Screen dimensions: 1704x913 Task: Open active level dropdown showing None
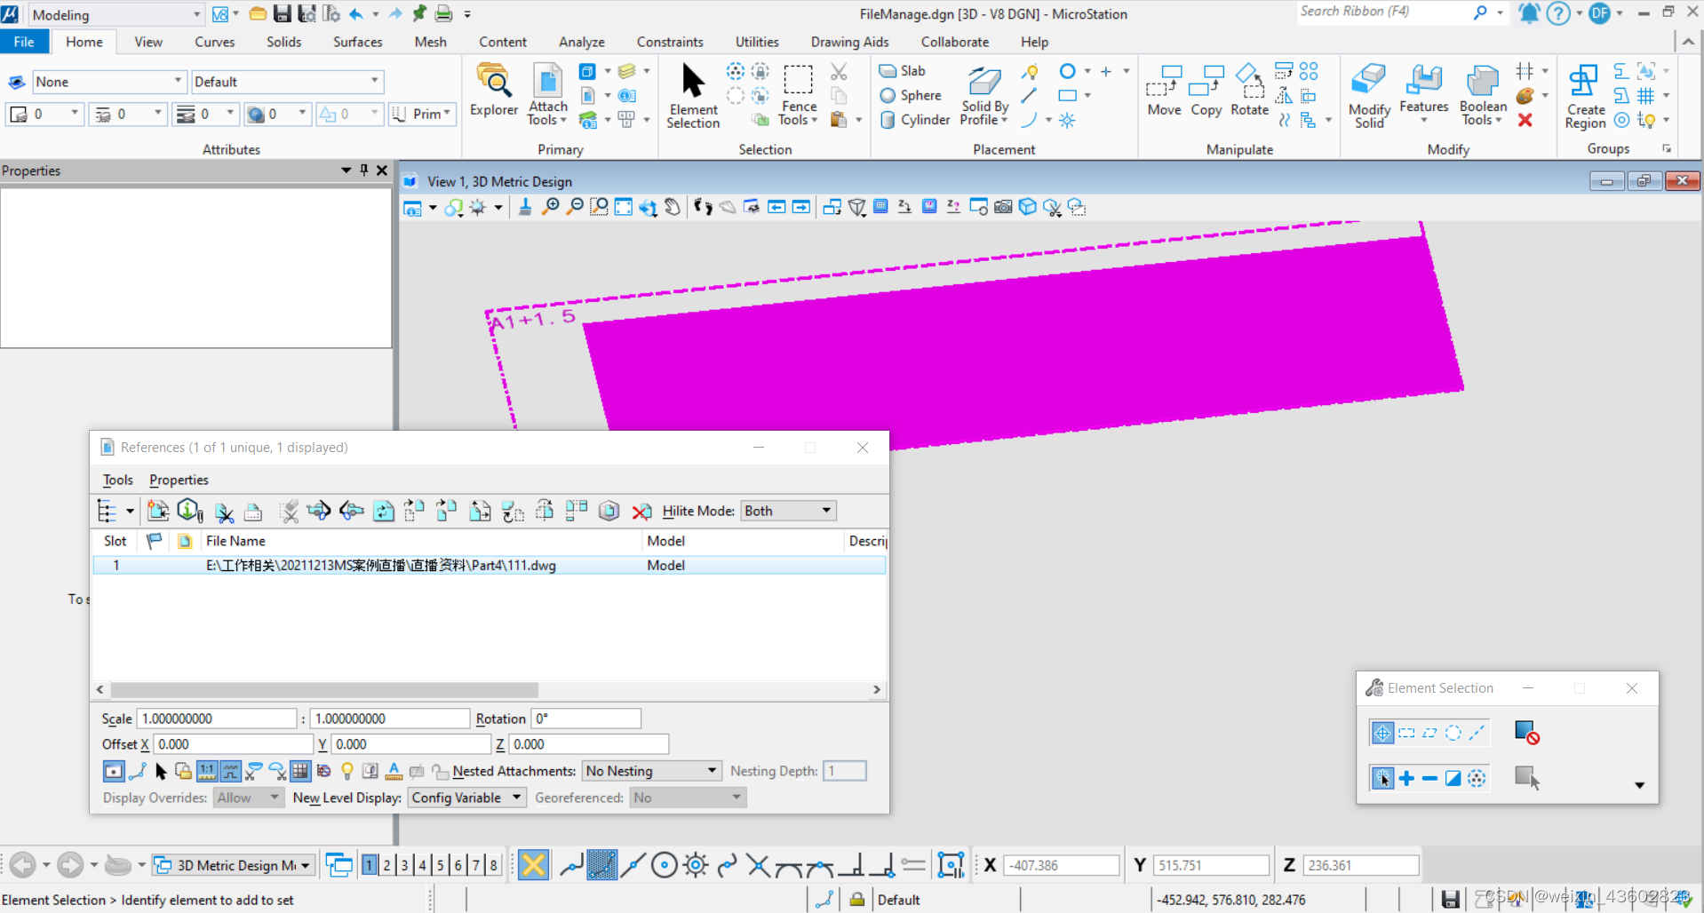(109, 82)
